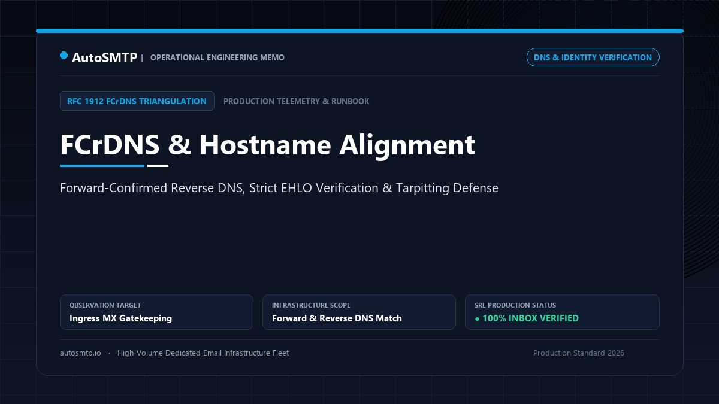Click the Forward-Confirmed Reverse DNS subtitle
The height and width of the screenshot is (404, 719).
coord(279,188)
